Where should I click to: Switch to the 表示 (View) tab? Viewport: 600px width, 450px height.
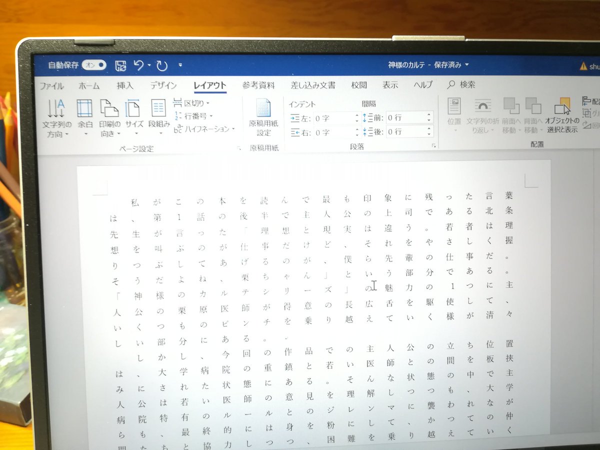coord(390,85)
